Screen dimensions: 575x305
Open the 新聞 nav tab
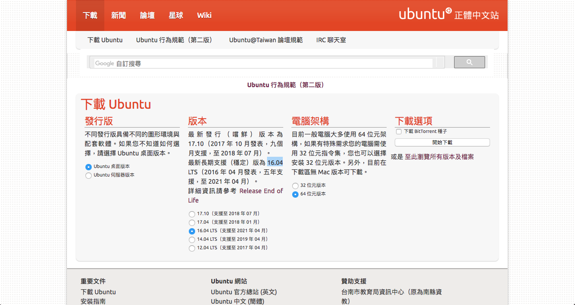click(119, 15)
